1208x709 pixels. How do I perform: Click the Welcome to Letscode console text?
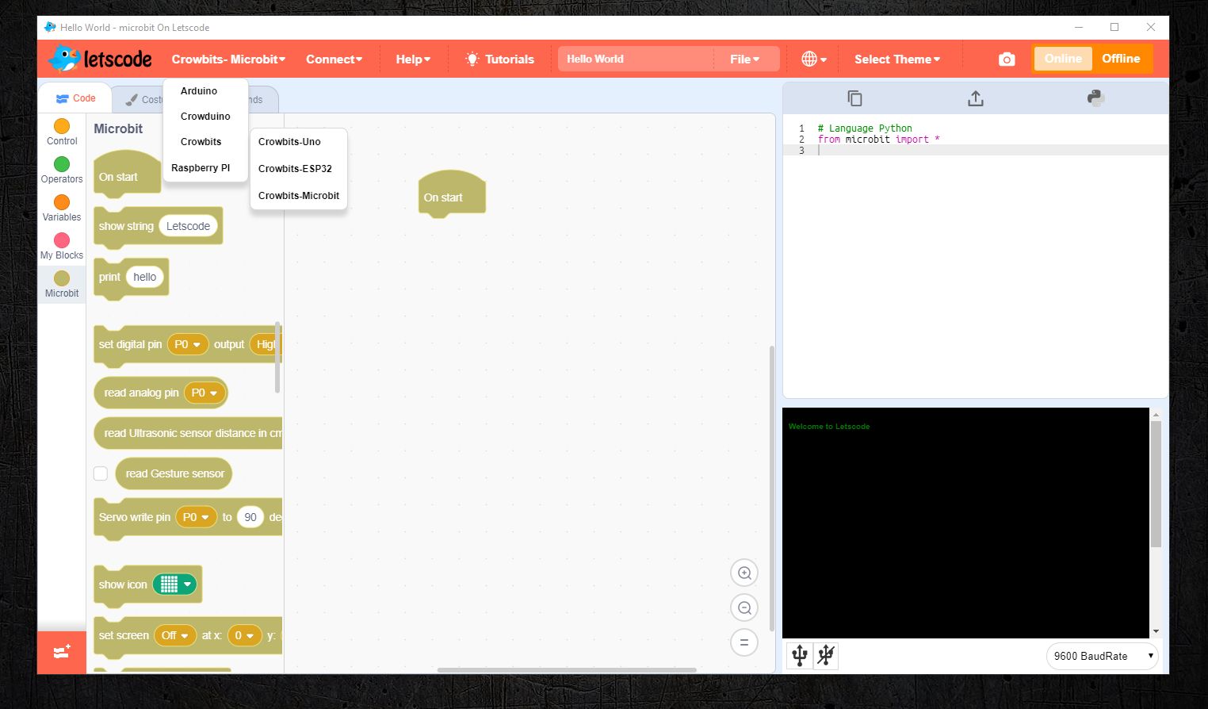829,427
